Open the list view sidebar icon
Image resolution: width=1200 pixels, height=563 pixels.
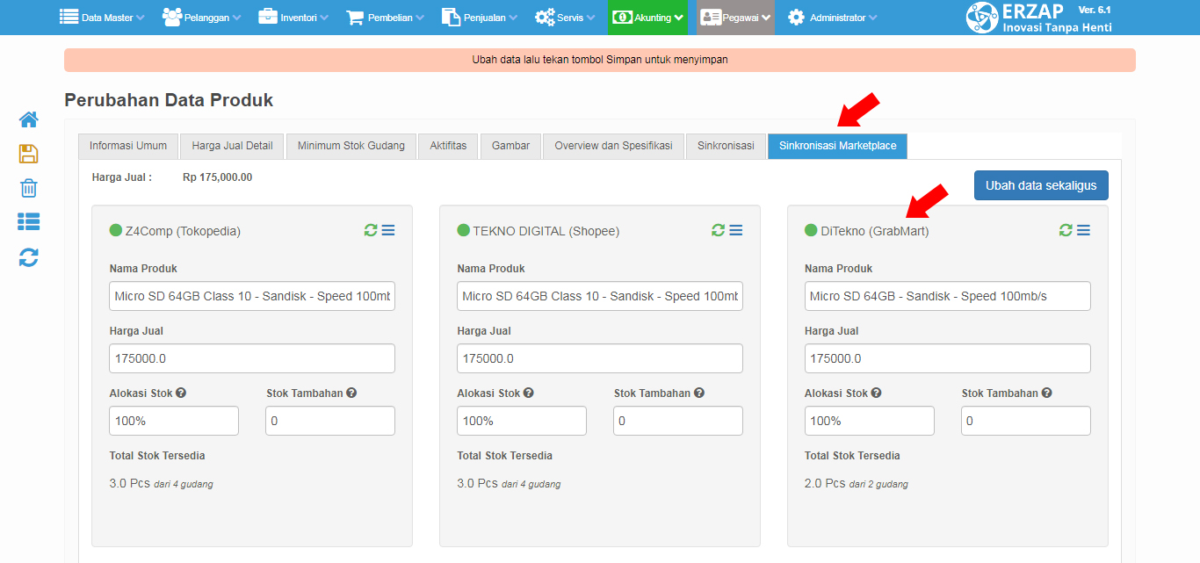pyautogui.click(x=28, y=222)
